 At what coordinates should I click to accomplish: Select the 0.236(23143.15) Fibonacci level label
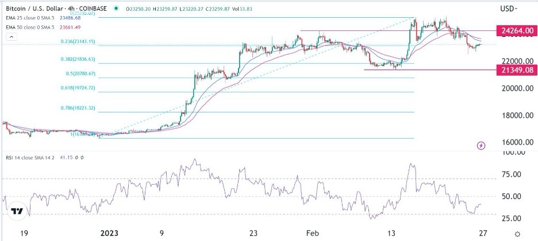(78, 41)
